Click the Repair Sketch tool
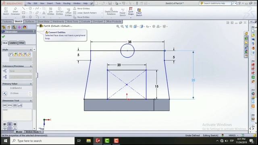 pyautogui.click(x=123, y=12)
